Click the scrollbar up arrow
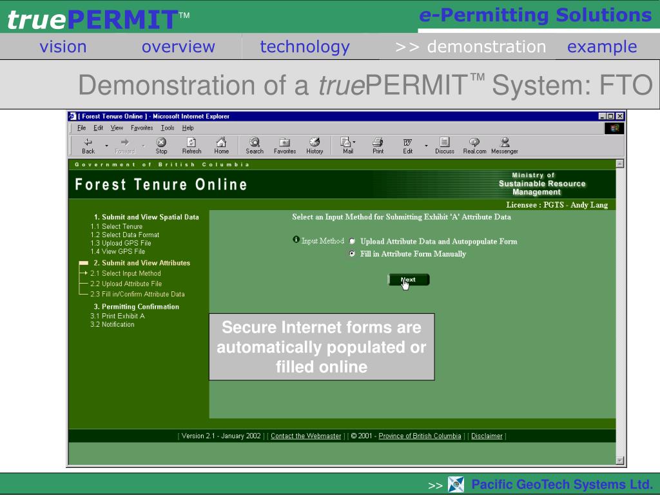This screenshot has height=495, width=660. tap(619, 164)
